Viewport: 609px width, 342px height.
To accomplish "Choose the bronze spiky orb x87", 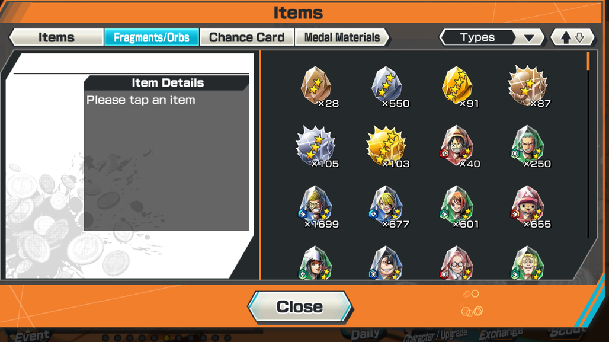I will pyautogui.click(x=528, y=87).
